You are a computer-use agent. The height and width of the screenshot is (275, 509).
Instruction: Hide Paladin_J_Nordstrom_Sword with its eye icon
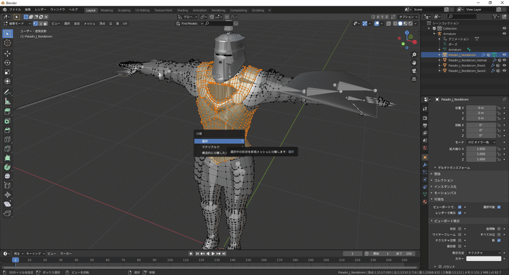504,70
